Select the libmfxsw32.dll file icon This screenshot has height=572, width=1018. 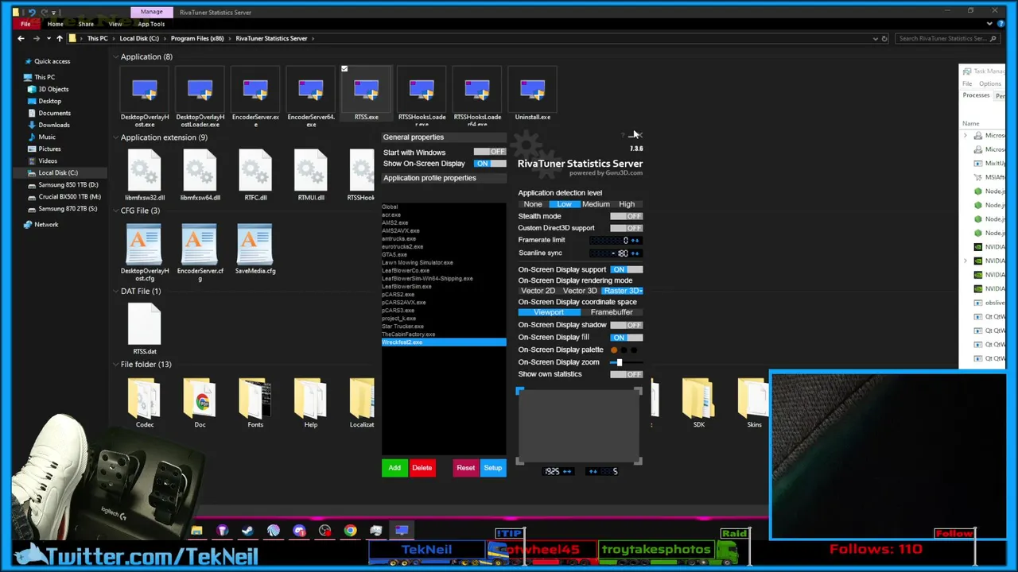(145, 171)
